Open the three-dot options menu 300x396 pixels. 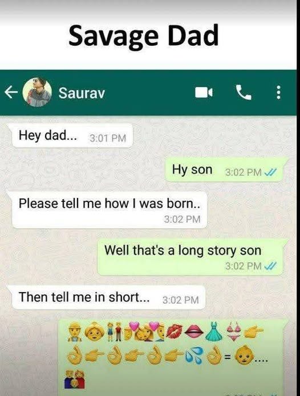(x=278, y=92)
